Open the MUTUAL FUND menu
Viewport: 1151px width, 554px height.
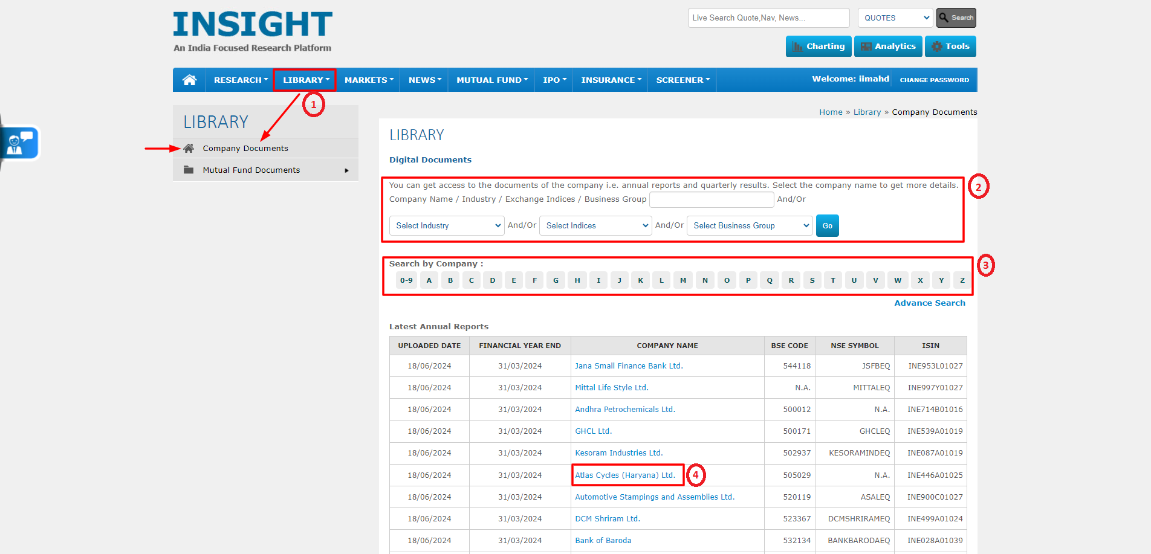pos(492,80)
